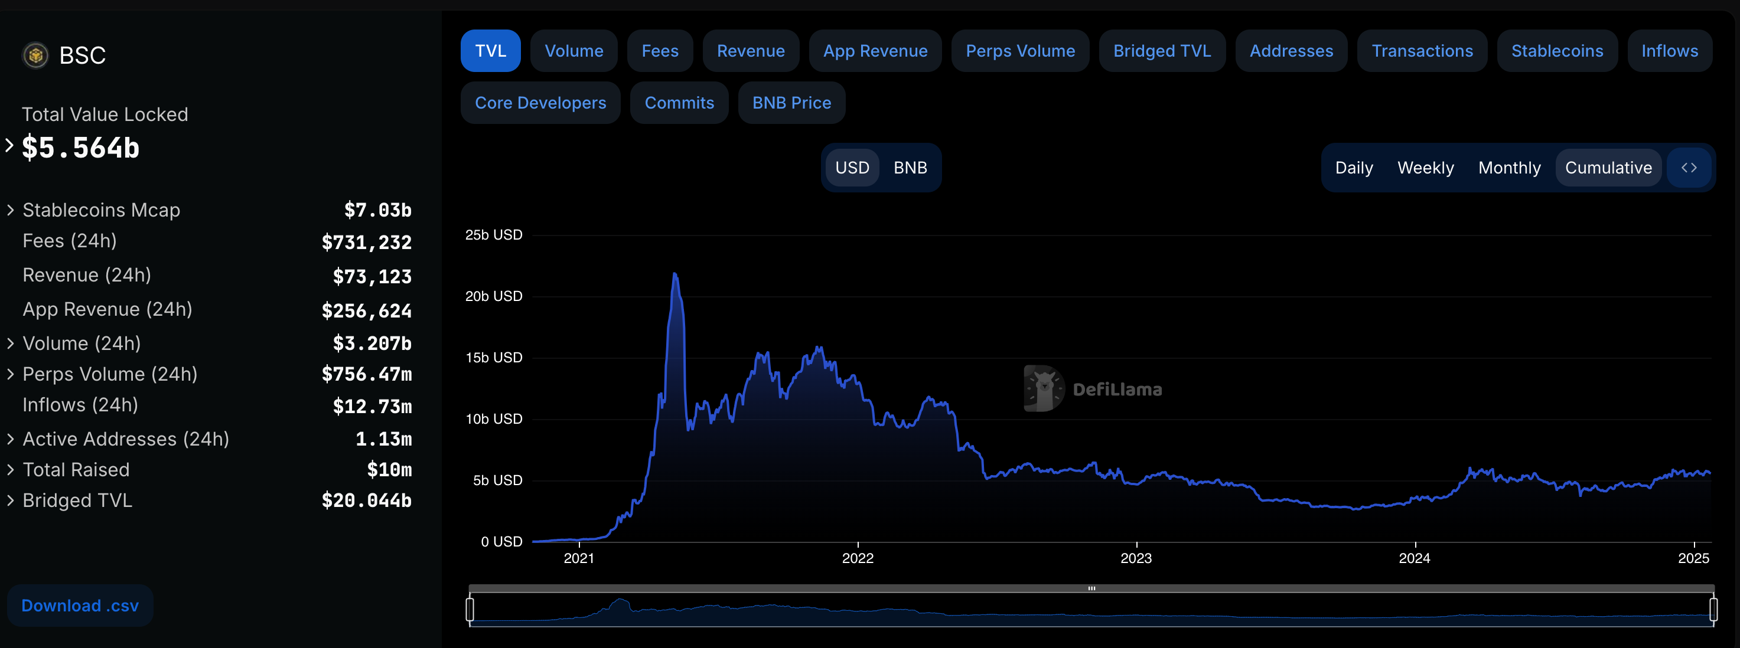The height and width of the screenshot is (648, 1740).
Task: Toggle the Stablecoins chart metric
Action: pos(1556,51)
